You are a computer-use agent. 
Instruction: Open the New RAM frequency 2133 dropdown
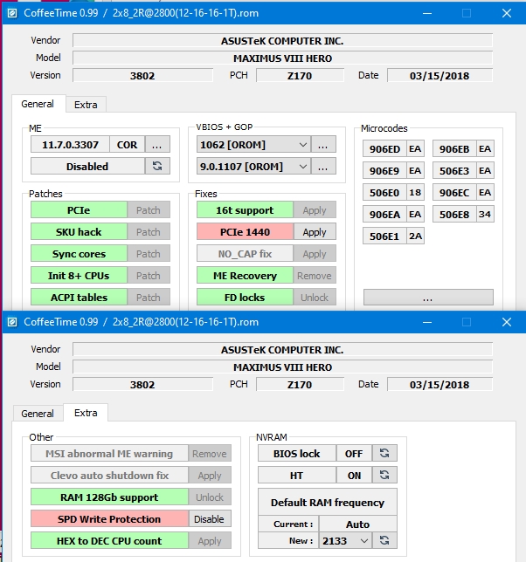pos(364,541)
